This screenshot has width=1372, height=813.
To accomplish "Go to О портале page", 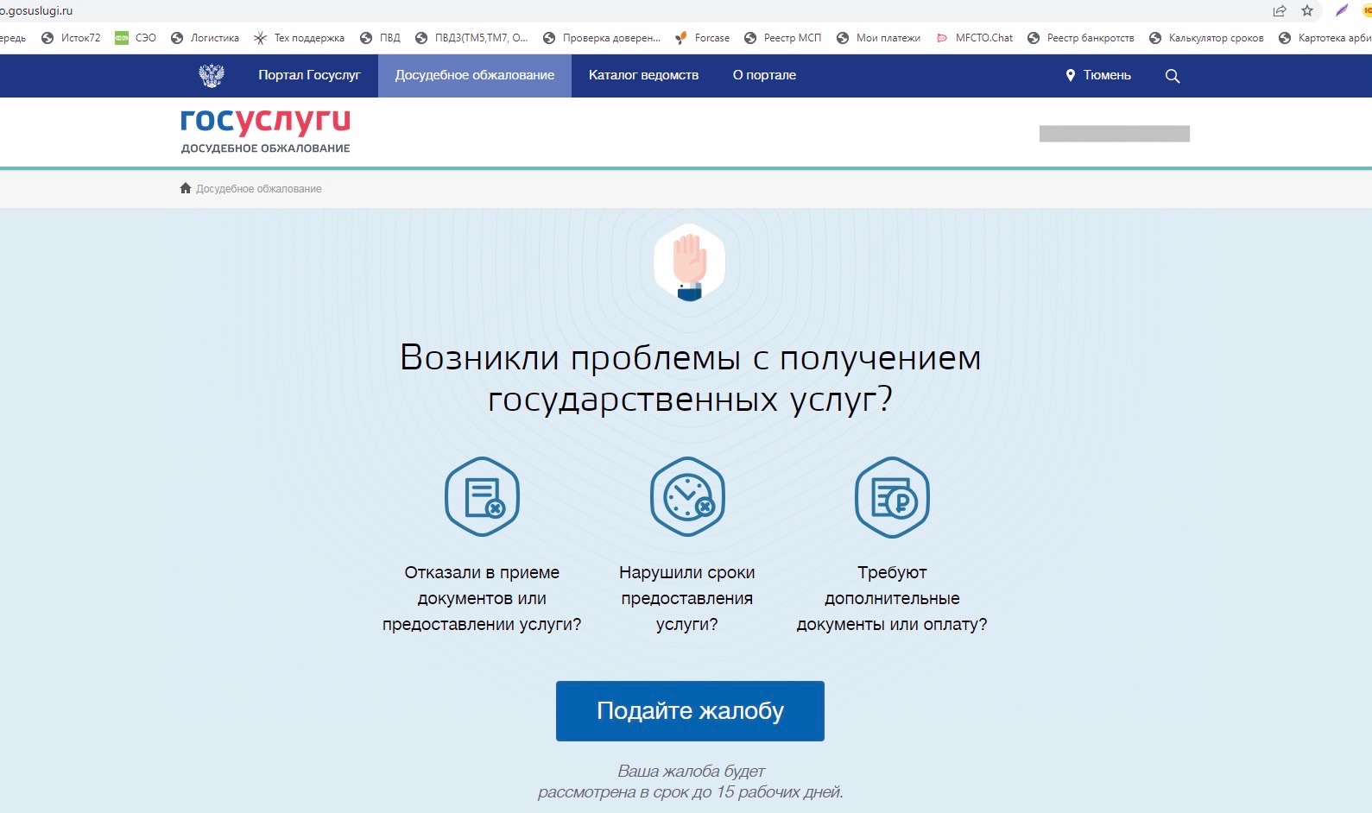I will point(764,75).
